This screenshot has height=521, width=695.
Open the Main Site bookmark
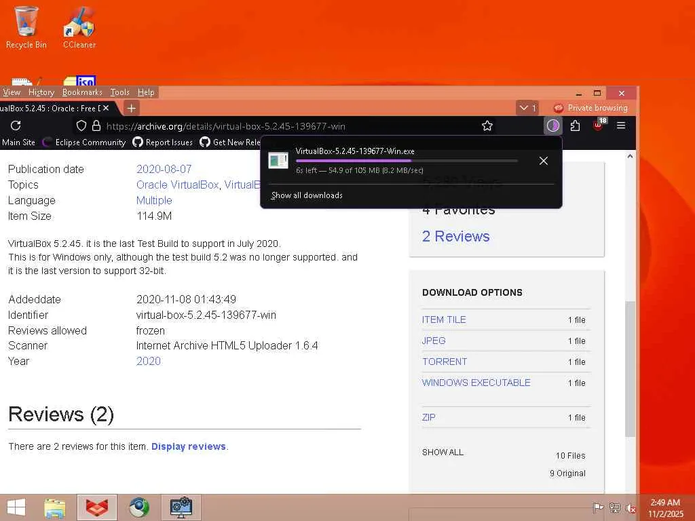[18, 142]
